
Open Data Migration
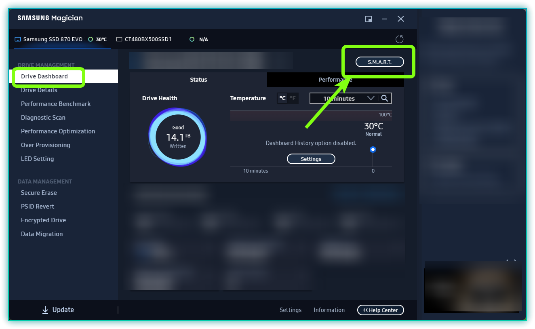point(42,234)
